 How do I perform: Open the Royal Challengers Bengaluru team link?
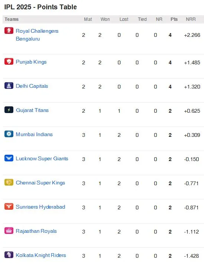[37, 35]
